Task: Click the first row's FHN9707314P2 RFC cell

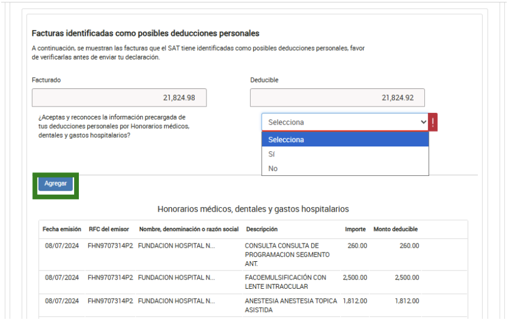Action: click(x=110, y=246)
